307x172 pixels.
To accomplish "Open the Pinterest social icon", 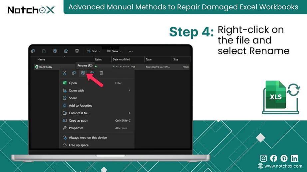I will point(284,158).
